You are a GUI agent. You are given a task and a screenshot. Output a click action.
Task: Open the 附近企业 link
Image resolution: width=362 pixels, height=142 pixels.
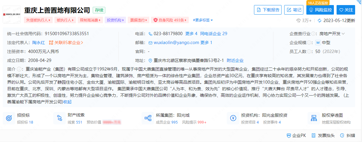235,60
